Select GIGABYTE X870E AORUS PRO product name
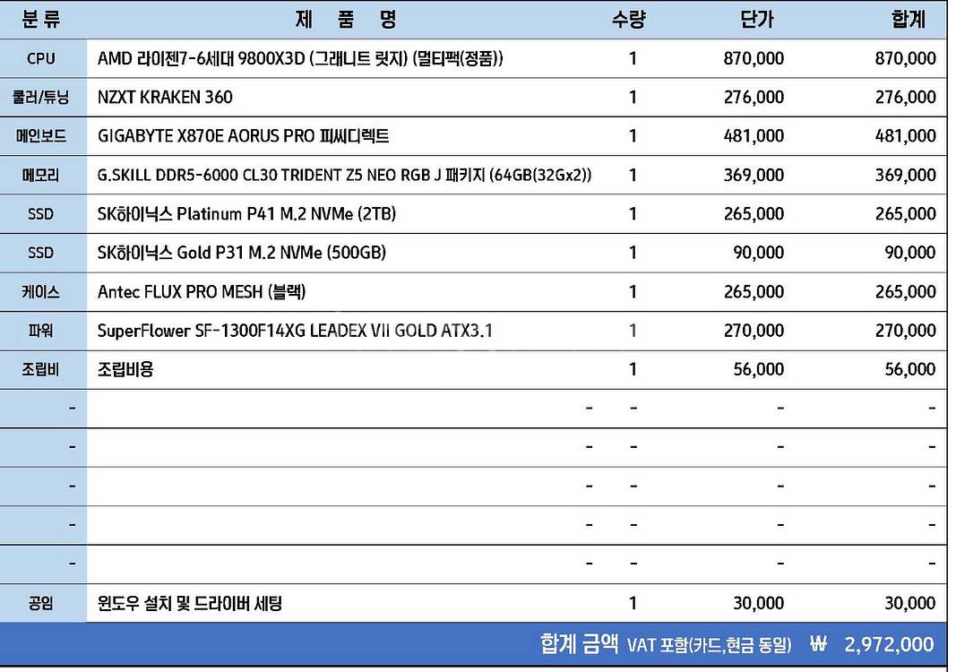This screenshot has height=672, width=956. coord(243,136)
